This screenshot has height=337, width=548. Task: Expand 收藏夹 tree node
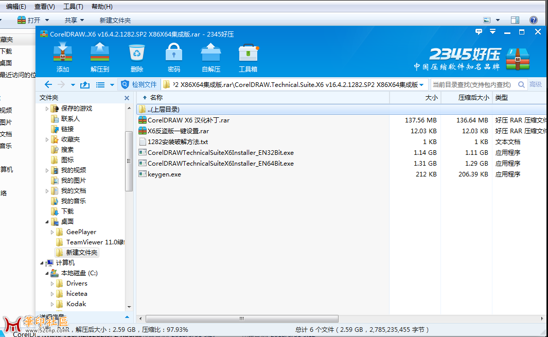click(x=47, y=139)
